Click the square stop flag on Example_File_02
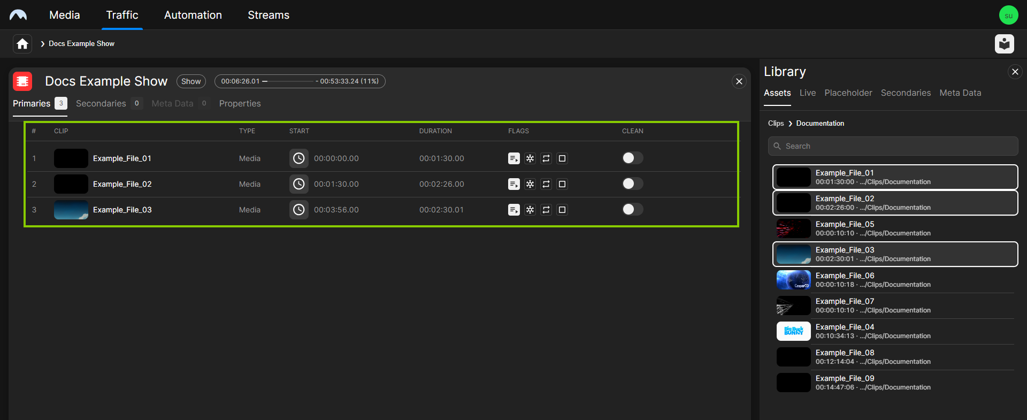This screenshot has height=420, width=1027. pyautogui.click(x=562, y=184)
